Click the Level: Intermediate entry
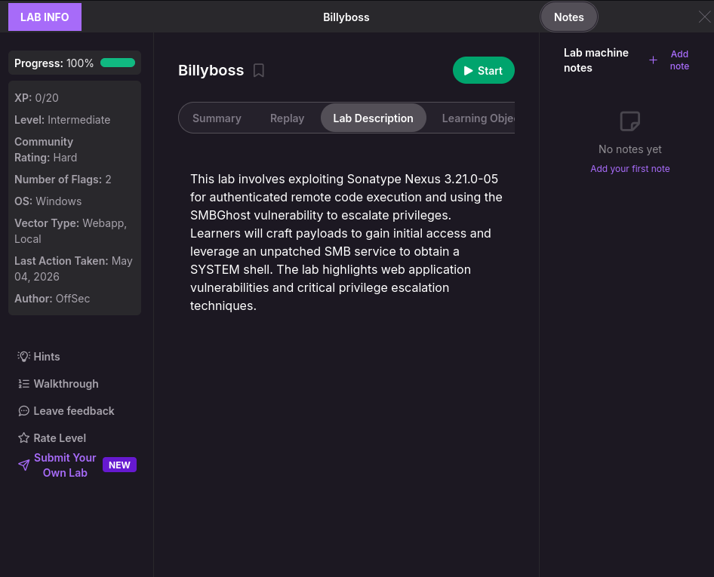The width and height of the screenshot is (714, 577). pyautogui.click(x=63, y=120)
